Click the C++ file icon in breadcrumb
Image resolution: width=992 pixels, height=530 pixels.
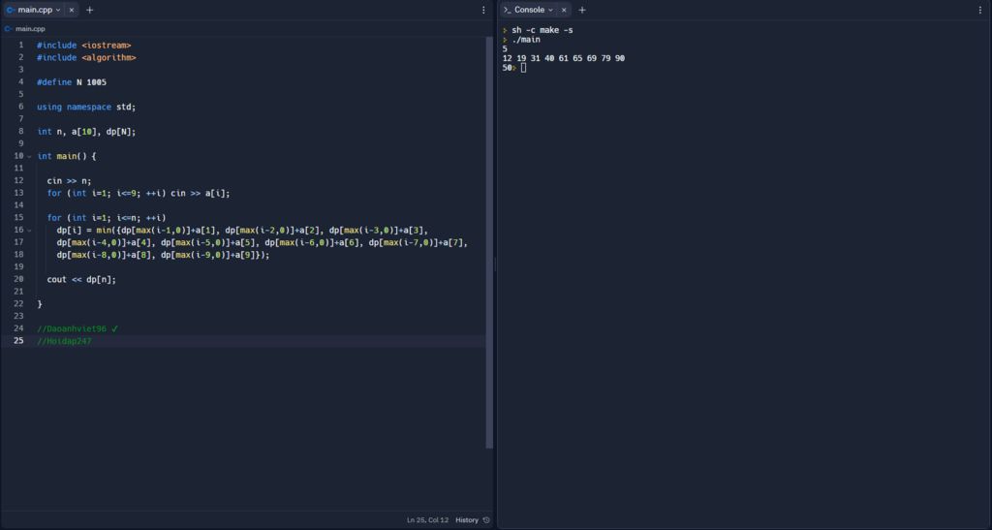coord(9,29)
